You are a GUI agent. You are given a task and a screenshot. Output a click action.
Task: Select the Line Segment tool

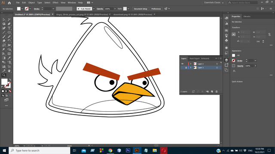coord(4,33)
